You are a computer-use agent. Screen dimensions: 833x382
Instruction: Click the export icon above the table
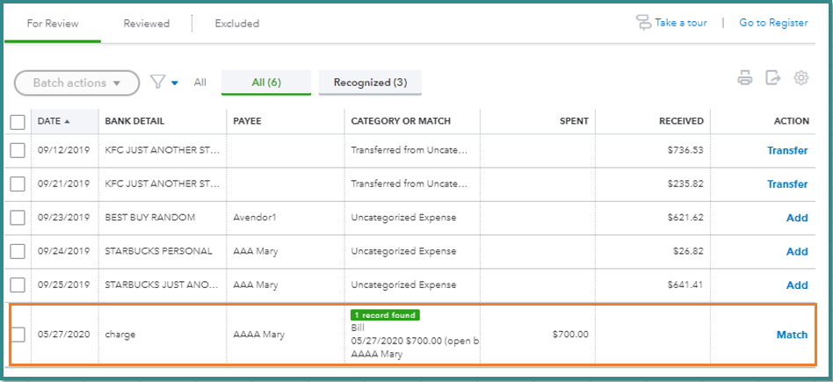click(772, 78)
